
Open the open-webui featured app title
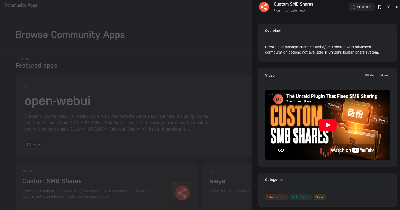click(57, 101)
